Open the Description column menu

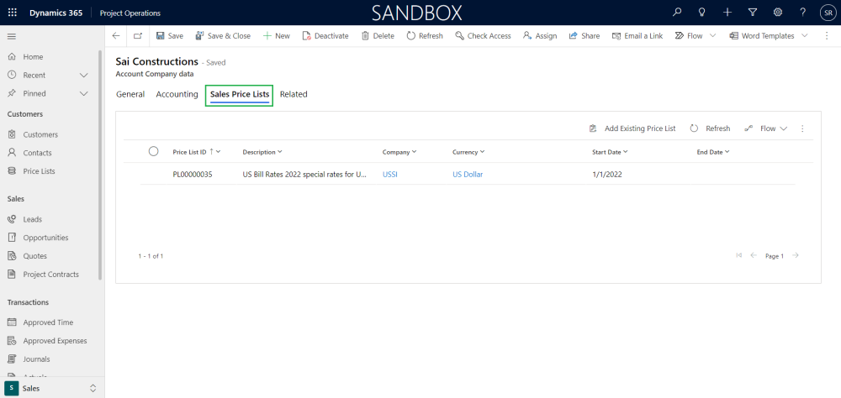click(x=262, y=152)
